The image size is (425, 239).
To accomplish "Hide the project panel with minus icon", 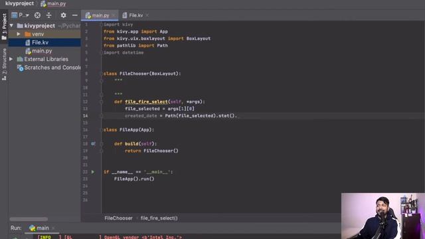I will tap(75, 15).
